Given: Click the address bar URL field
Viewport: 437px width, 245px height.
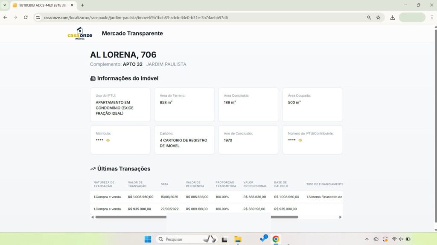Looking at the screenshot, I should pyautogui.click(x=171, y=17).
